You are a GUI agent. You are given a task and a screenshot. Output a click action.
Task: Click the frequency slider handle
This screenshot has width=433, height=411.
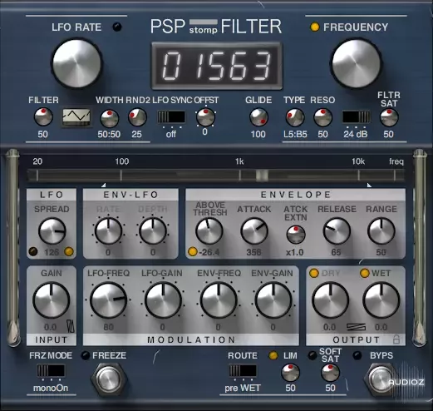262,176
